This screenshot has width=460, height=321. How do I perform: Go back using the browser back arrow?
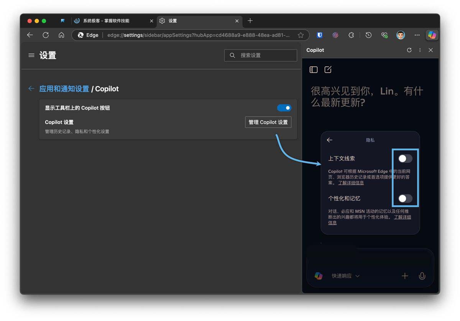click(x=30, y=35)
